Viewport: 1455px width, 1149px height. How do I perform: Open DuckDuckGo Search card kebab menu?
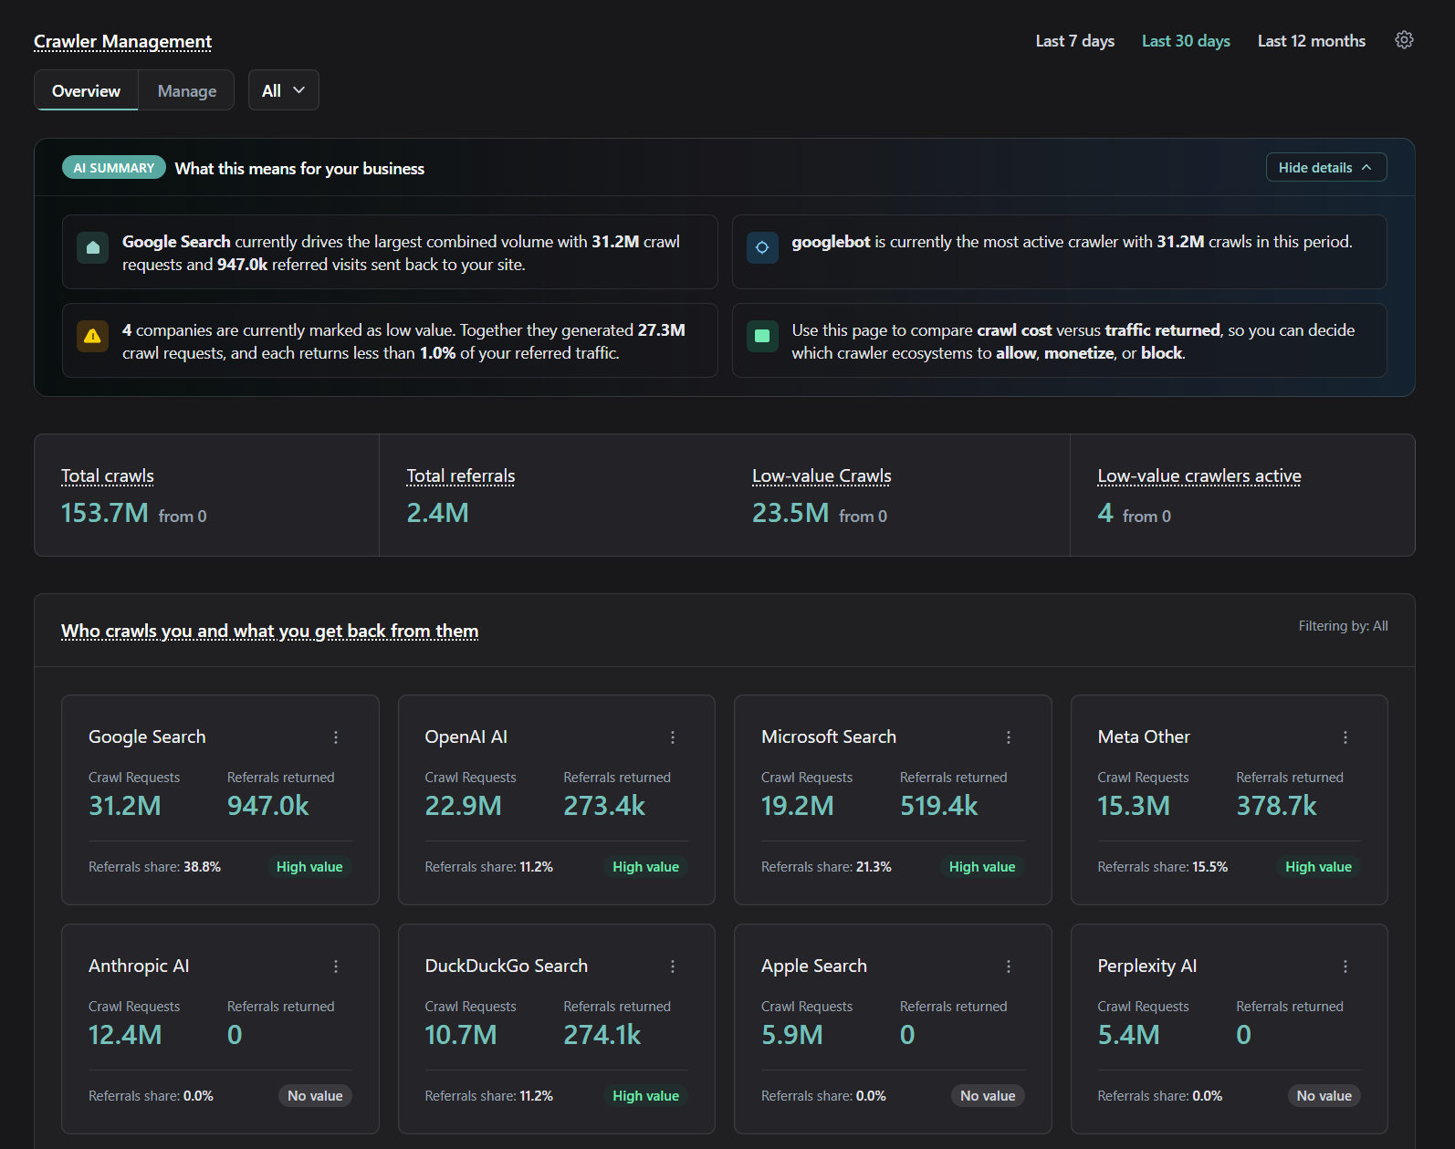pos(673,966)
